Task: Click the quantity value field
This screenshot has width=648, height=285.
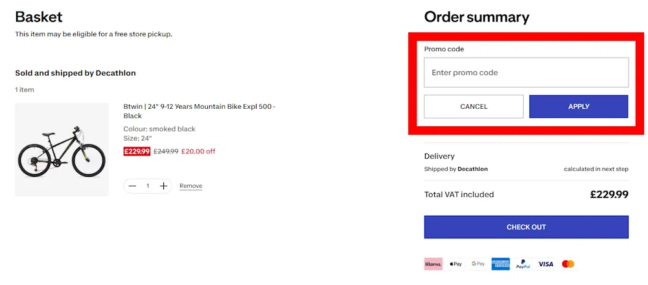Action: pyautogui.click(x=148, y=186)
